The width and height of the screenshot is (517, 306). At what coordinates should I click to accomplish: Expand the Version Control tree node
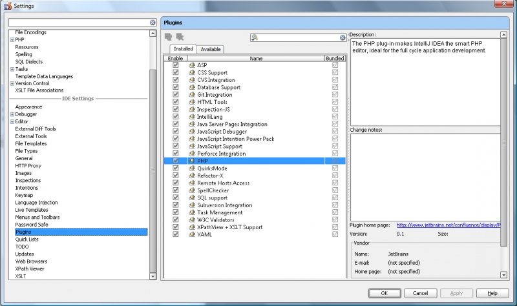point(12,84)
